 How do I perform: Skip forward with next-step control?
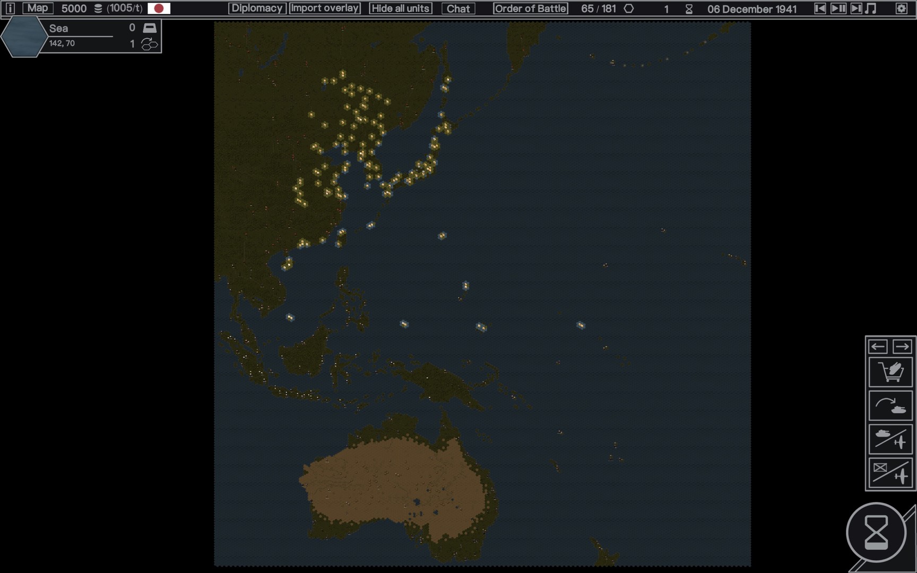(856, 8)
